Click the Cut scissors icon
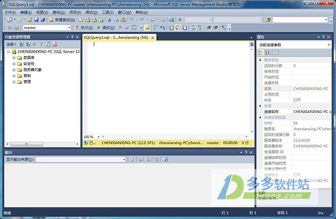Image resolution: width=336 pixels, height=219 pixels. (x=109, y=20)
